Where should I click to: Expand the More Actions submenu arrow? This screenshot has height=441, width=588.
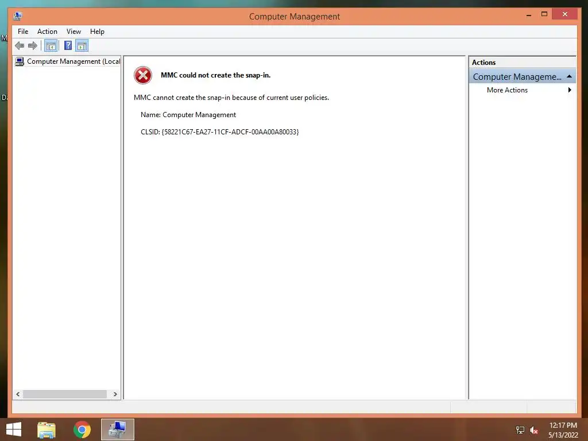click(x=570, y=90)
